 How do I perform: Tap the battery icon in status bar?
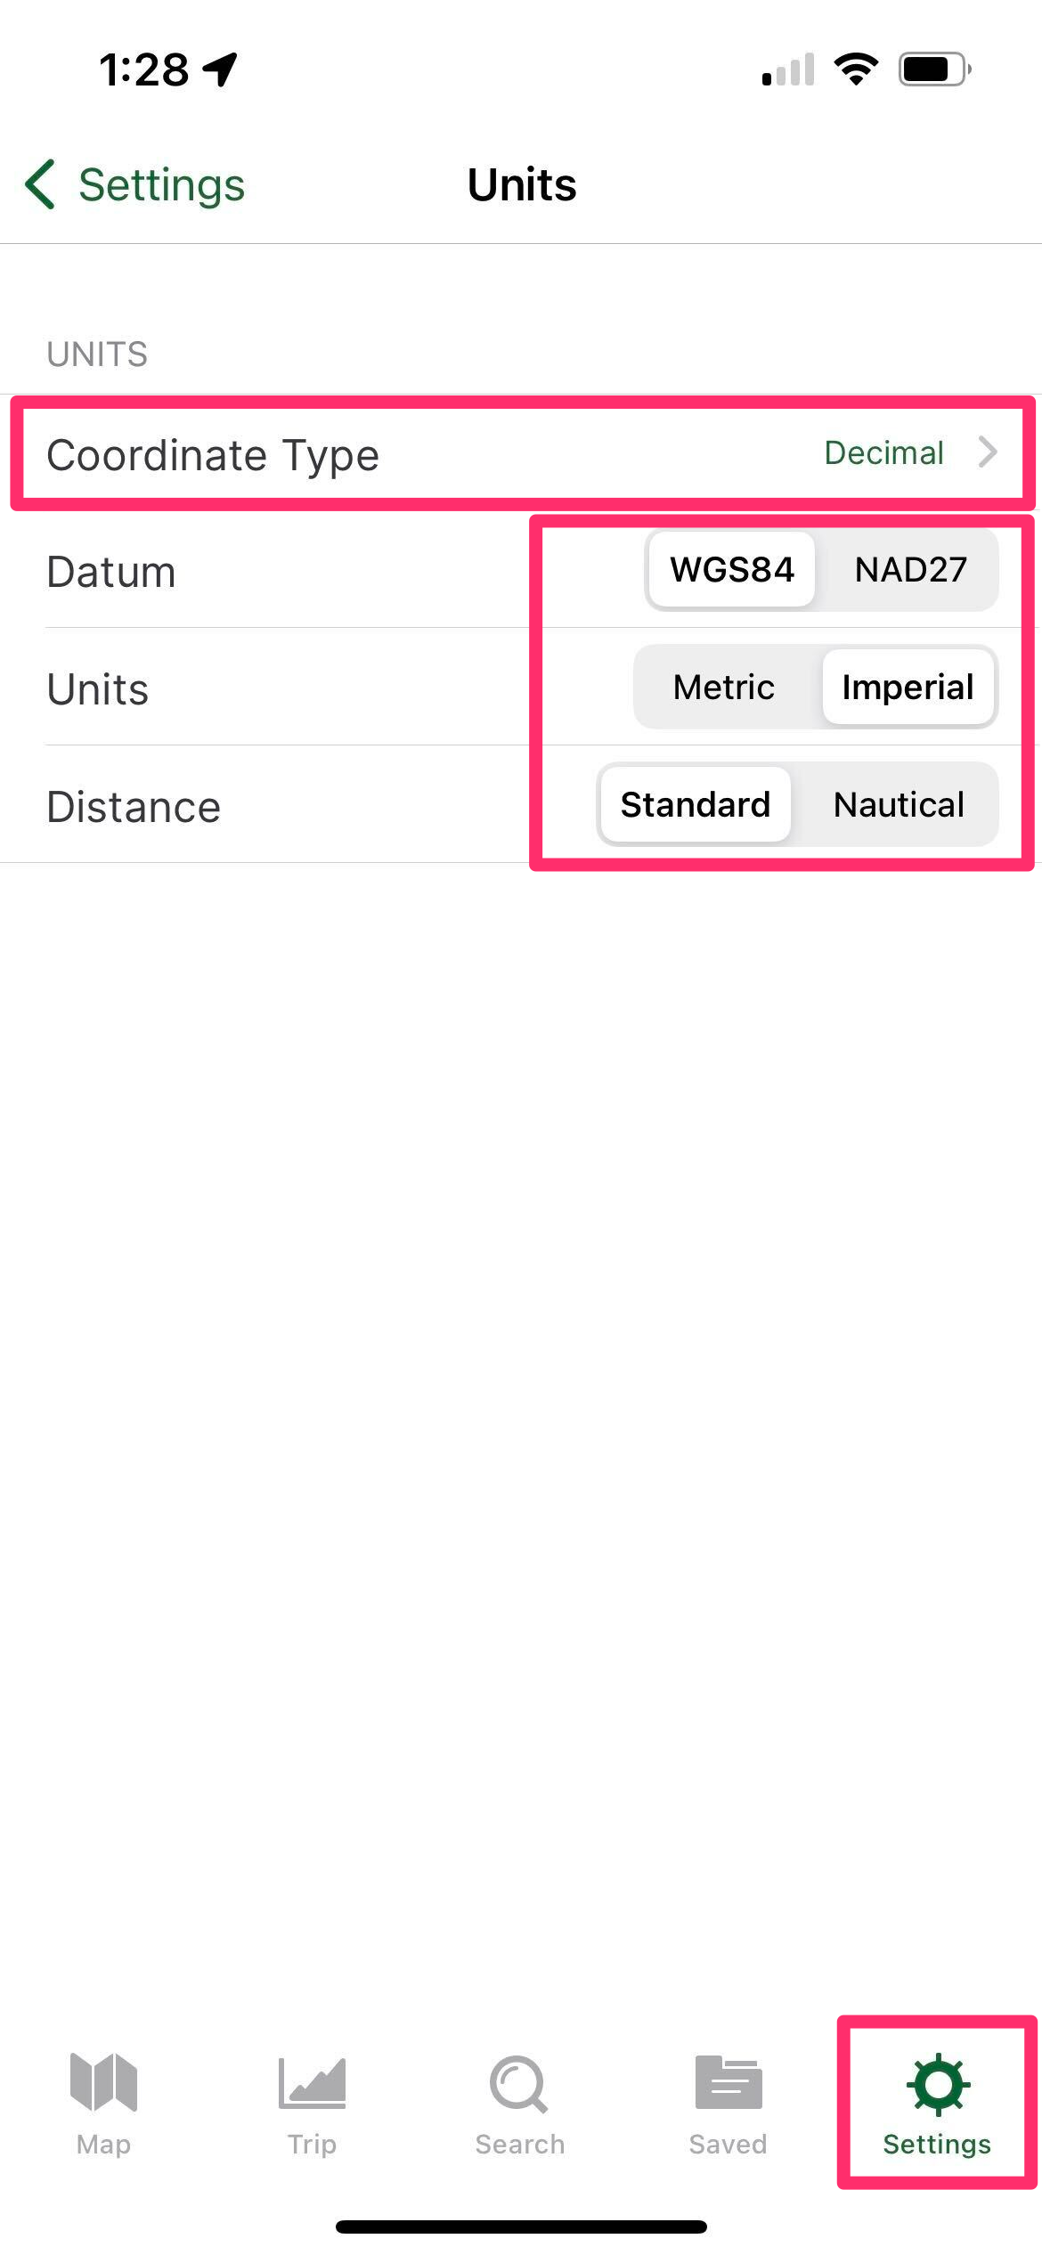(x=934, y=69)
